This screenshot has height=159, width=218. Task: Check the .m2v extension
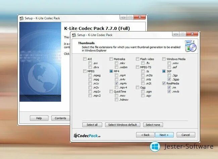[90, 87]
